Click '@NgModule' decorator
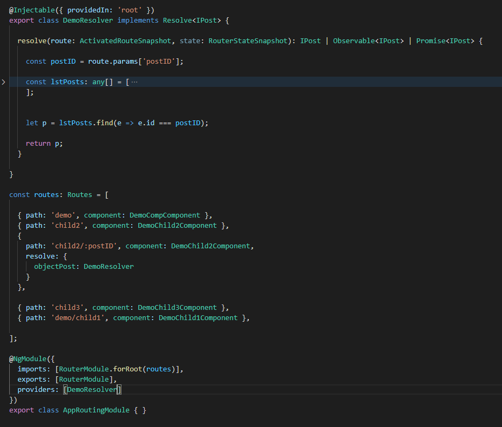Screen dimensions: 502x427 28,358
